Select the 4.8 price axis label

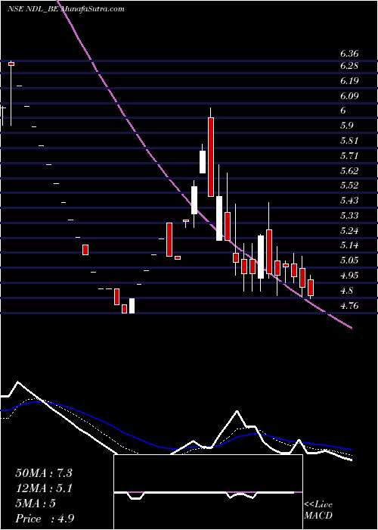point(347,290)
